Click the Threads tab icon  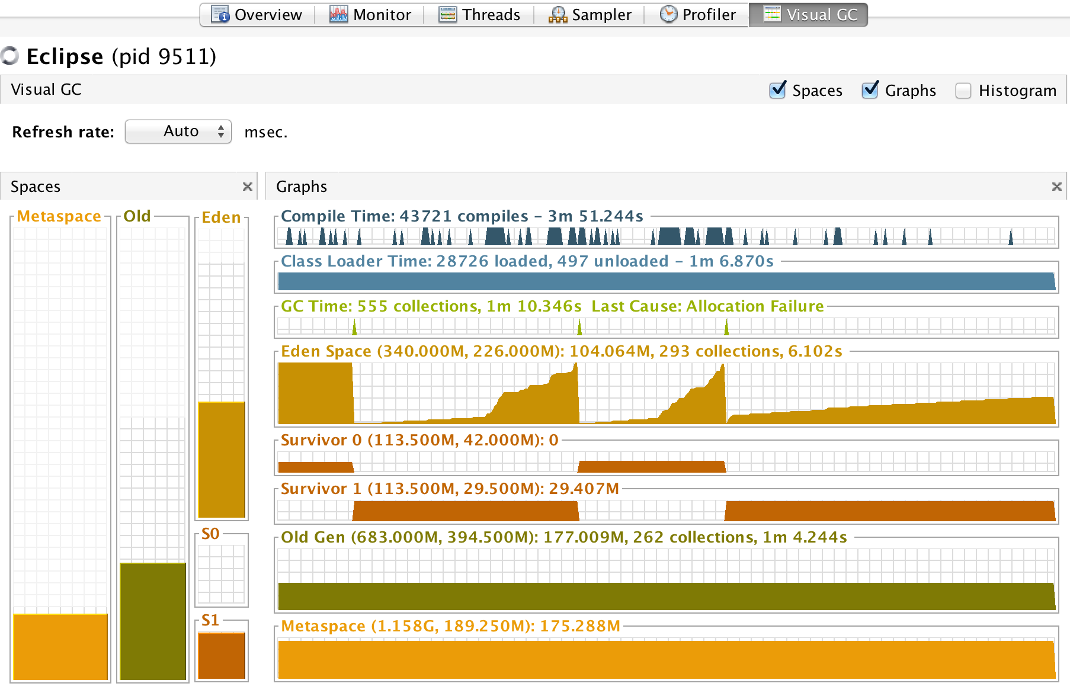coord(447,14)
